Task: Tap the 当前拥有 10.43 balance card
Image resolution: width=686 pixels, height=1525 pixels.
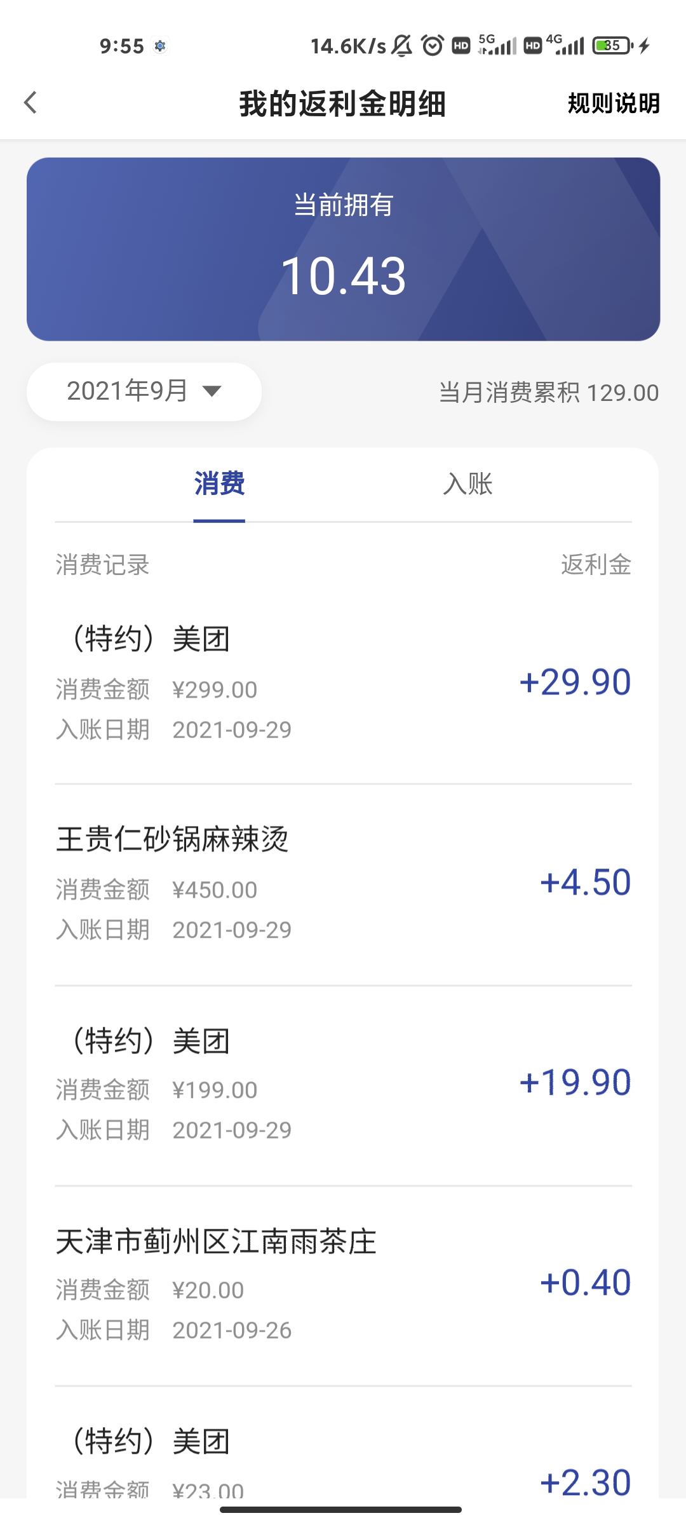Action: pyautogui.click(x=343, y=249)
